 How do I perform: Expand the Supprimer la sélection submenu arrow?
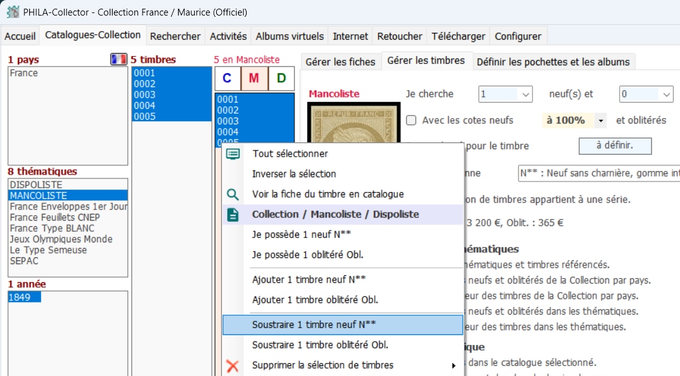click(x=453, y=366)
